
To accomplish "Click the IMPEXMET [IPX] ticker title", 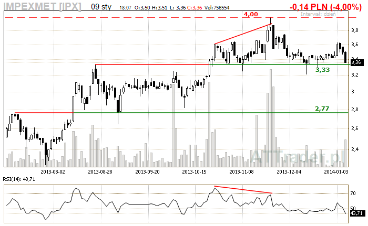I will click(43, 6).
